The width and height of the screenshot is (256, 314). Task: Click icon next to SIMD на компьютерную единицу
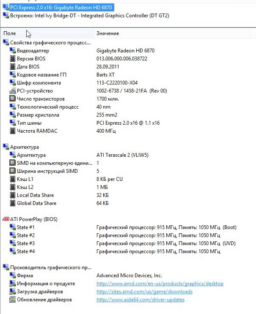click(13, 163)
